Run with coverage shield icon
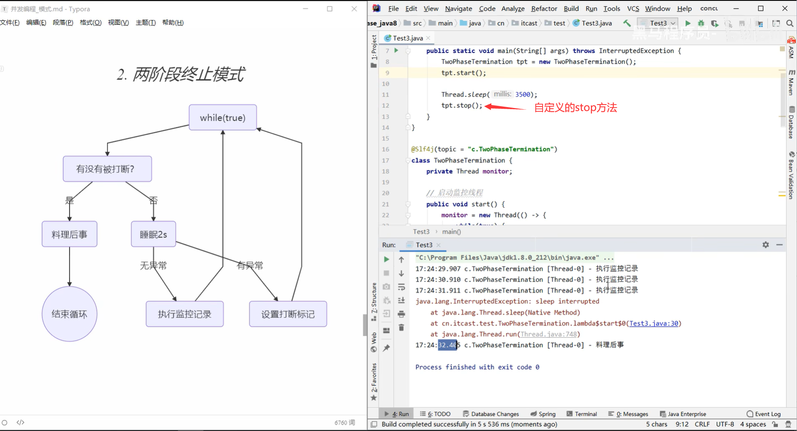Viewport: 797px width, 431px height. click(715, 23)
